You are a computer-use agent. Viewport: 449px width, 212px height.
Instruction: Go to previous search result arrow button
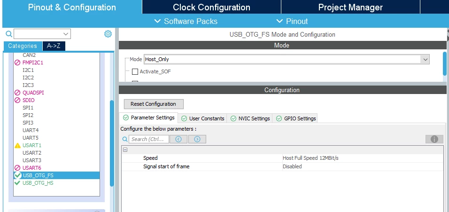pos(178,139)
